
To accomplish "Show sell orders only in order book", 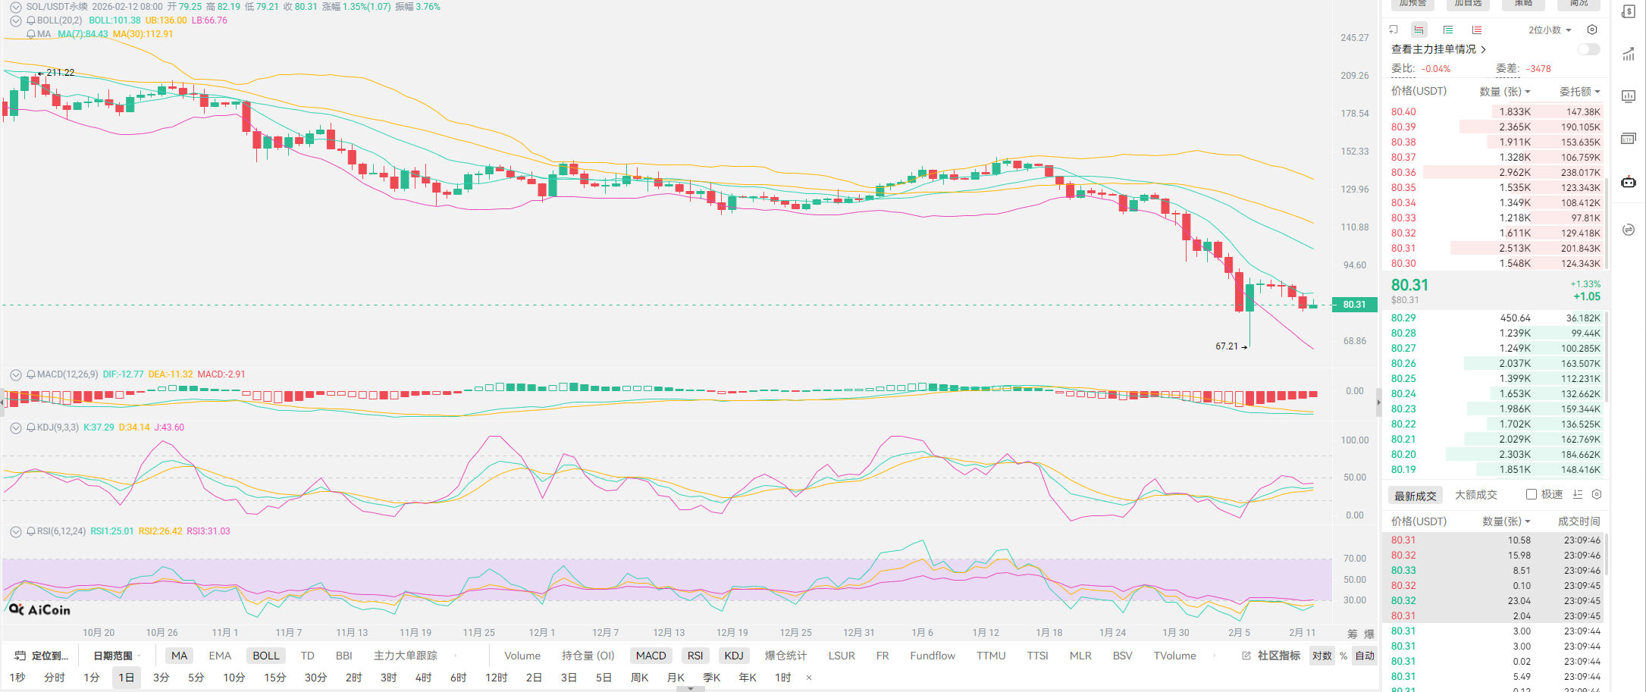I will pos(1477,30).
